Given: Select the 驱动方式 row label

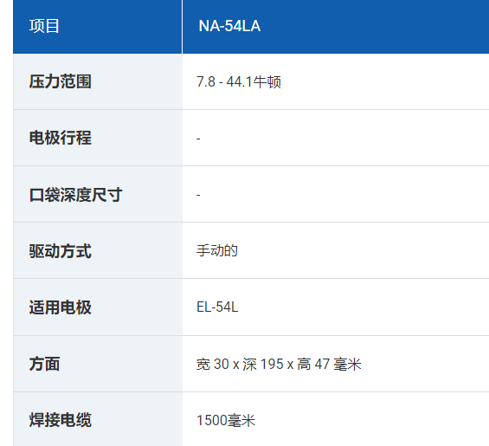Looking at the screenshot, I should 61,251.
